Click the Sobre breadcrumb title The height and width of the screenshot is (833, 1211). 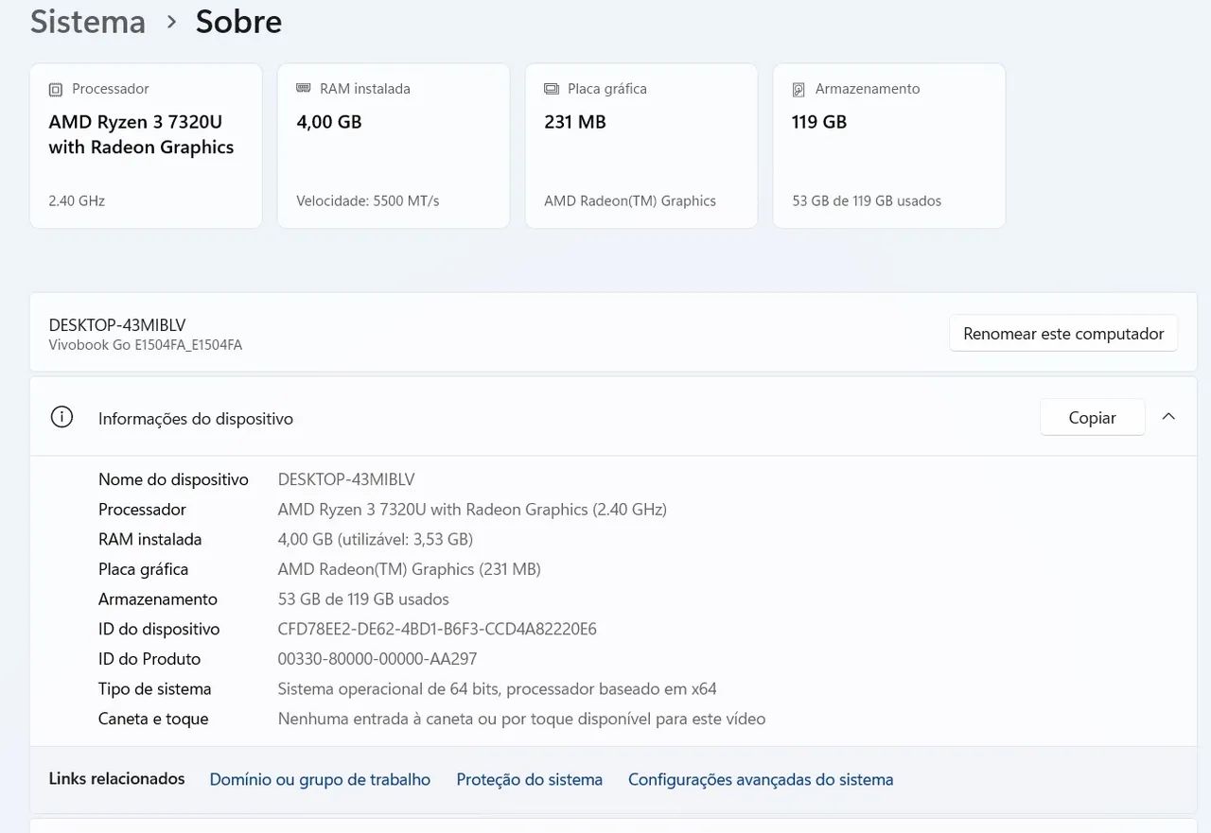[x=238, y=22]
